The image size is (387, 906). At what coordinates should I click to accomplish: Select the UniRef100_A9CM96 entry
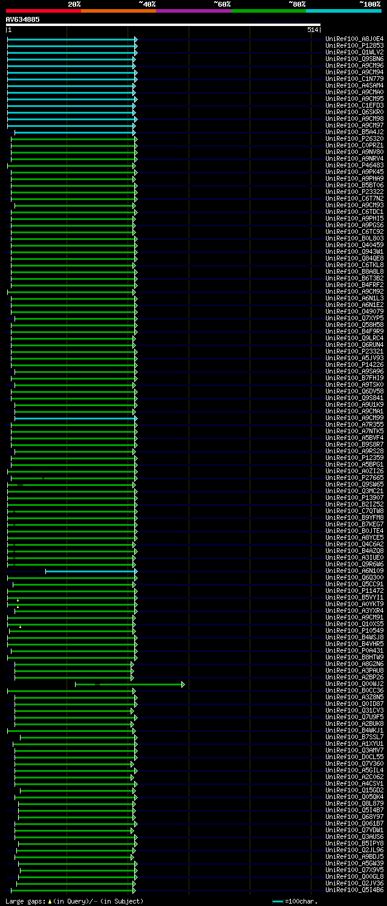354,65
